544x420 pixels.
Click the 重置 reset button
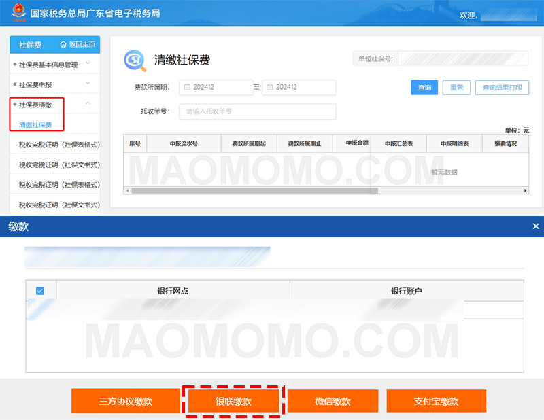click(456, 88)
